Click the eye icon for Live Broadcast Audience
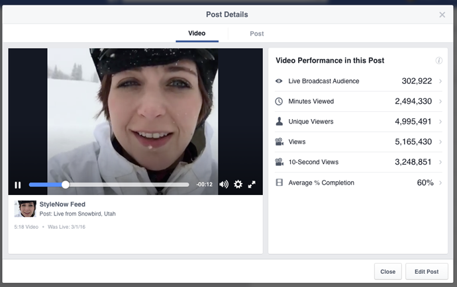Viewport: 457px width, 287px height. tap(279, 81)
